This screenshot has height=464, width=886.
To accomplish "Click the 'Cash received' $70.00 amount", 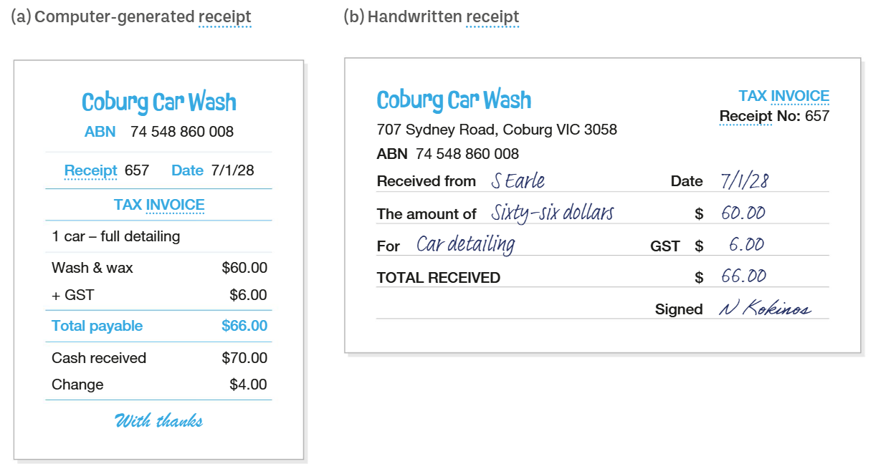I will 244,358.
